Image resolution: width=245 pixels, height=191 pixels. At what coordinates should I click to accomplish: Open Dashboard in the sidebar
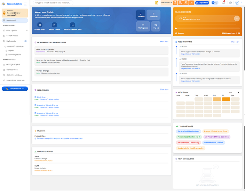[x=15, y=20]
